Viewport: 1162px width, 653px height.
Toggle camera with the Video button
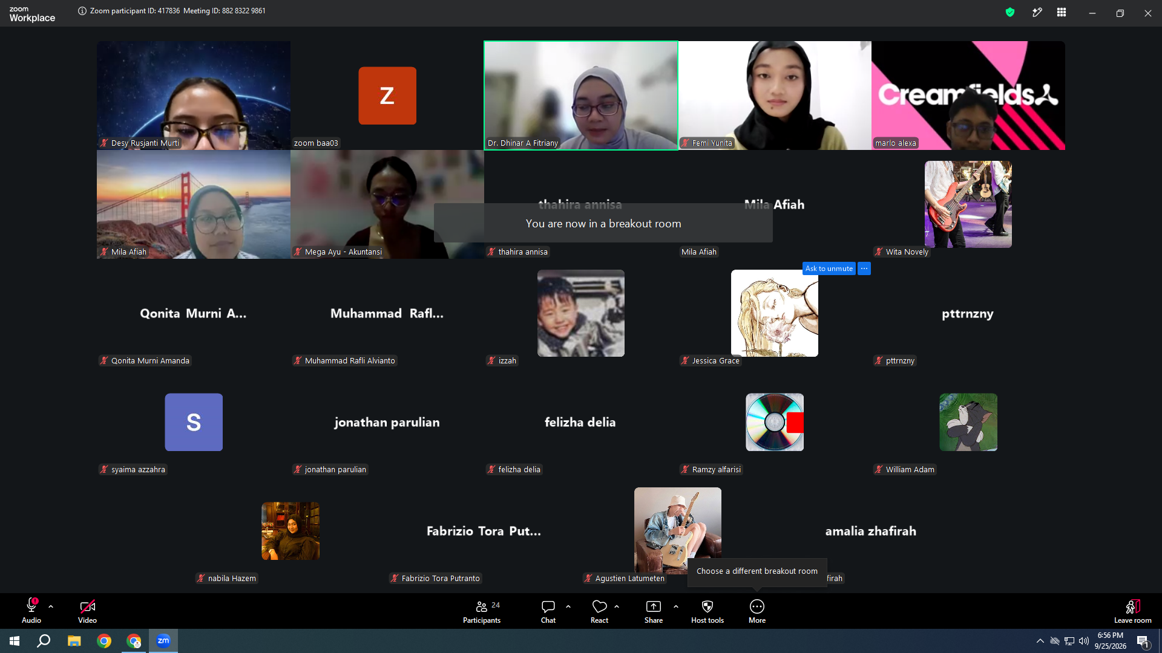pyautogui.click(x=87, y=611)
